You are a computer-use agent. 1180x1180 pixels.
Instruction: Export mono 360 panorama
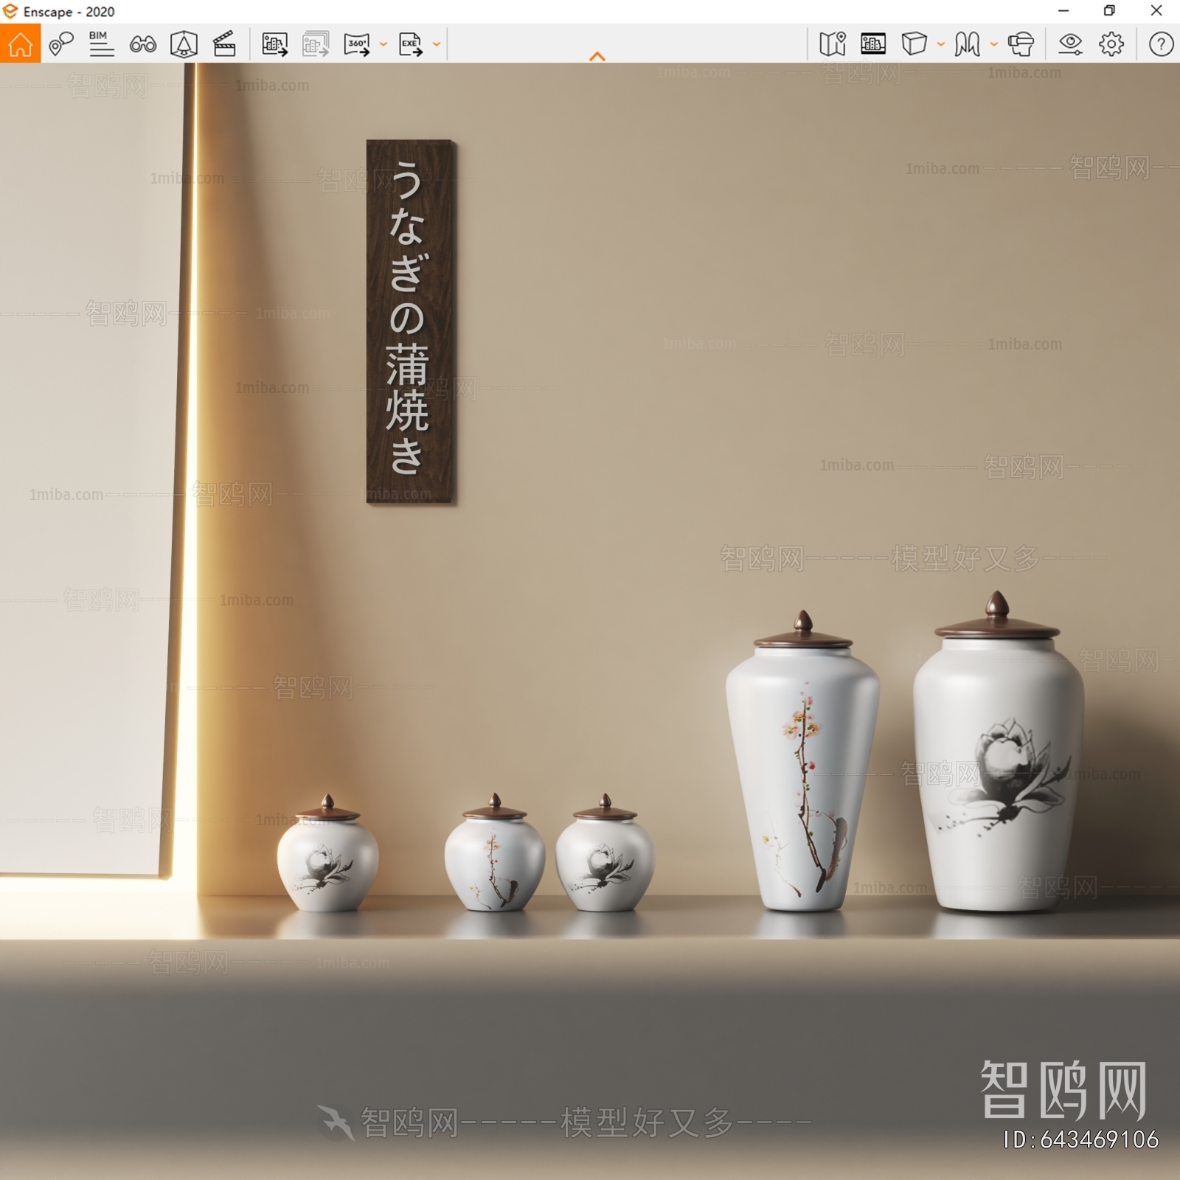(x=357, y=44)
